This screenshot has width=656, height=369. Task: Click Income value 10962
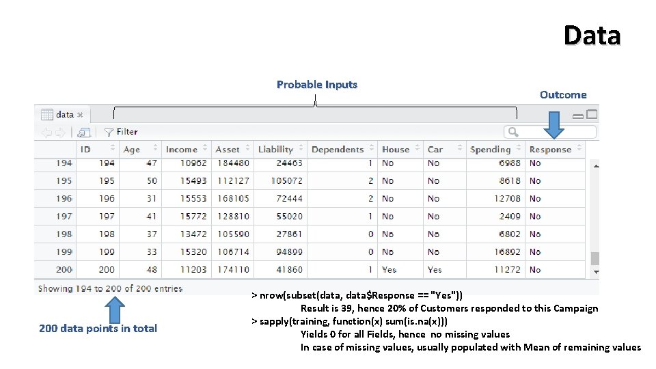(193, 163)
